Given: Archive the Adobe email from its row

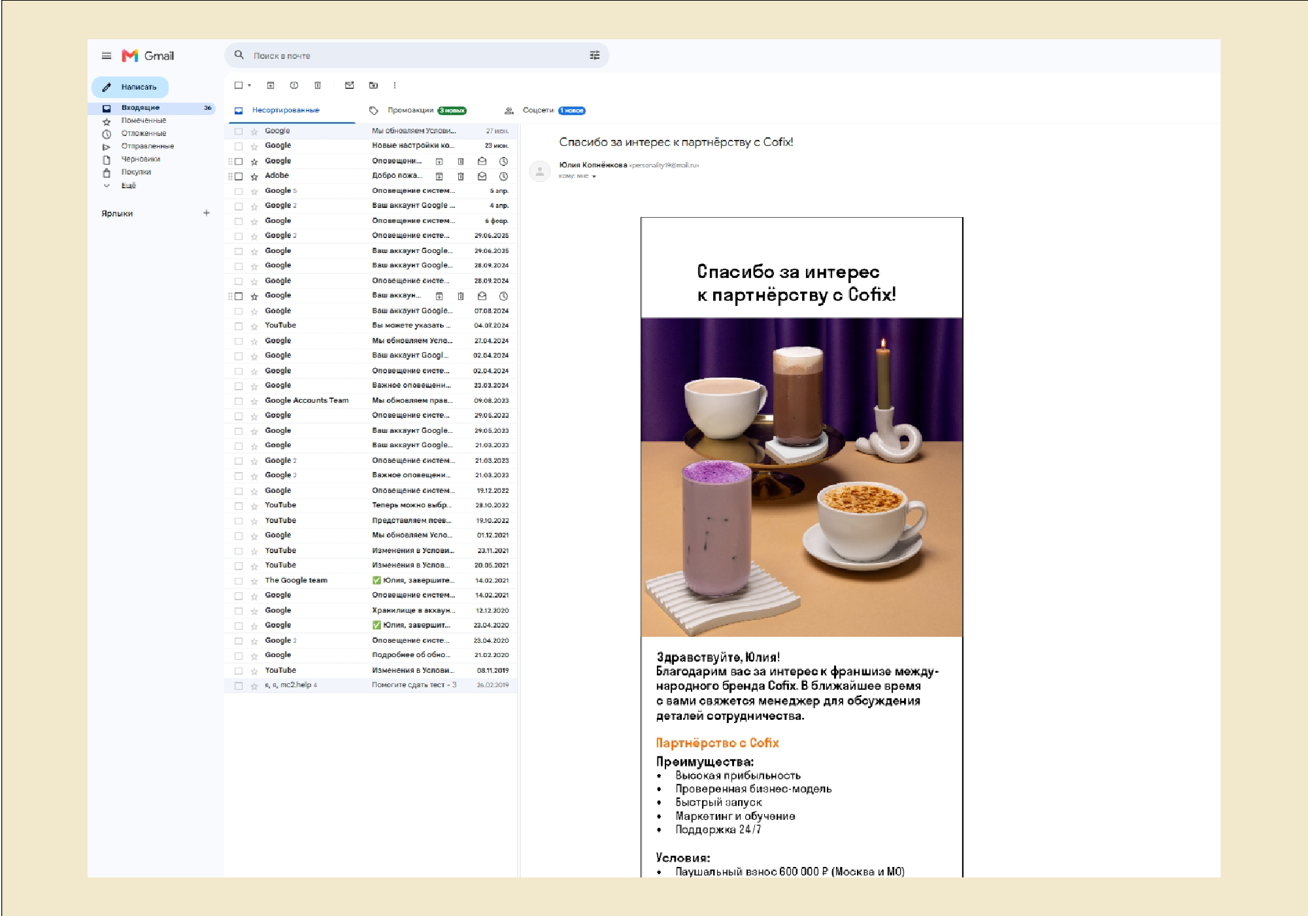Looking at the screenshot, I should tap(439, 176).
